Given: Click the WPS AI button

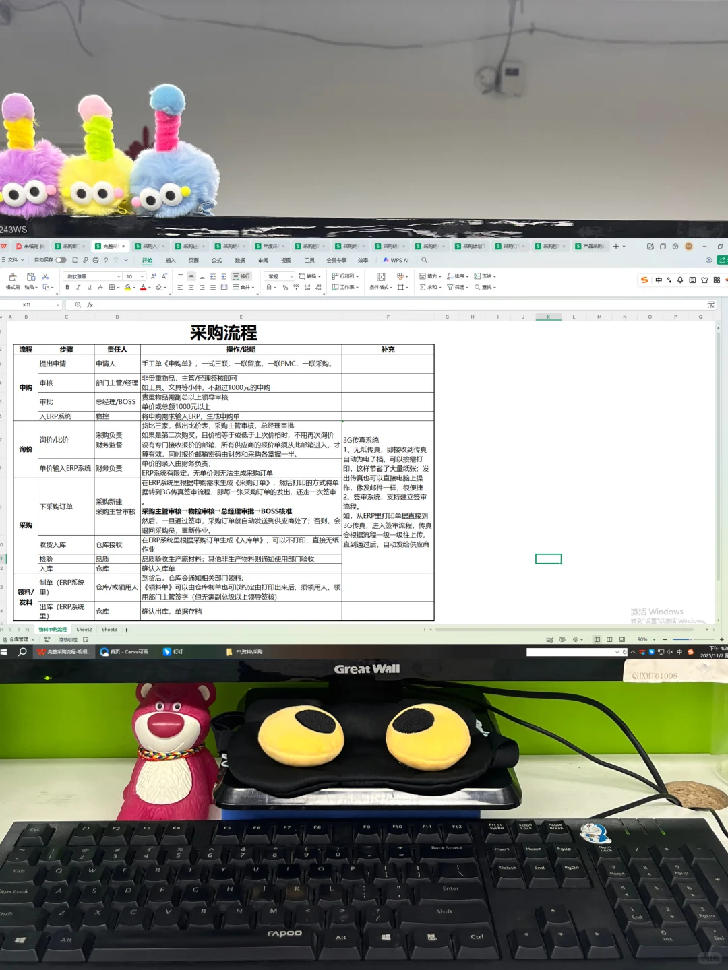Looking at the screenshot, I should coord(396,260).
